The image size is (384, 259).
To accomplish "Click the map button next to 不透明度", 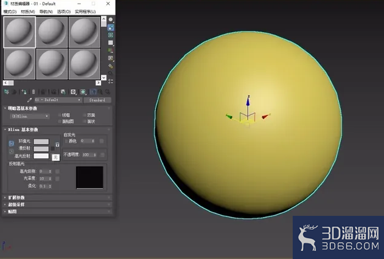I will pyautogui.click(x=103, y=155).
